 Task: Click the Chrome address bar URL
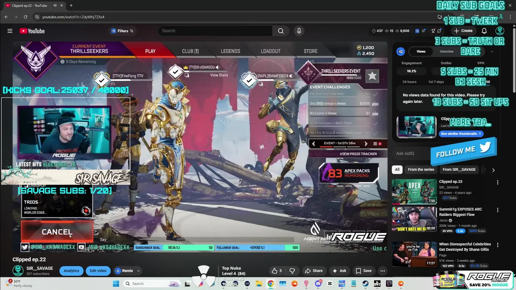(73, 17)
